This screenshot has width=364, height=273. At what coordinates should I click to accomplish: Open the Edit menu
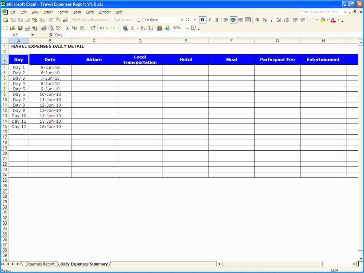(23, 12)
